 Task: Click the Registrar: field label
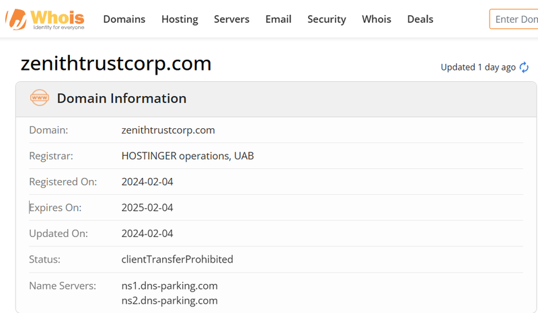pos(51,156)
